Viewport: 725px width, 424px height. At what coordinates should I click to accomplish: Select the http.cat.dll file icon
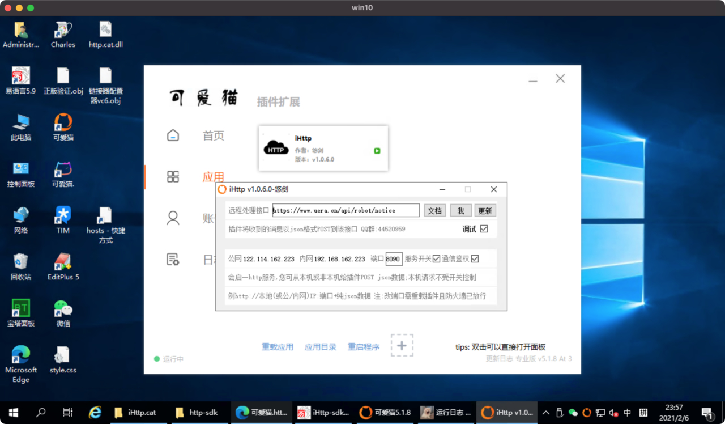106,35
